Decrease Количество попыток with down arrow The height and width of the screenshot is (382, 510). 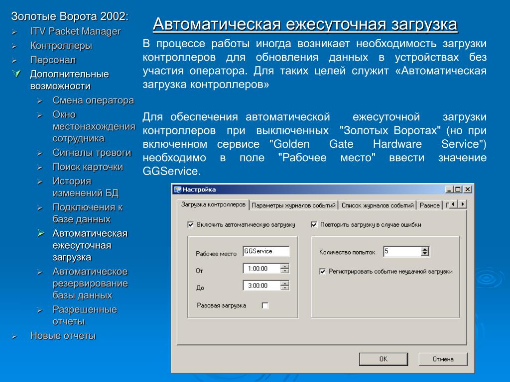click(425, 254)
